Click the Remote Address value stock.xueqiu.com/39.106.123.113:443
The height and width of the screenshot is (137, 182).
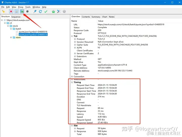coord(115,71)
